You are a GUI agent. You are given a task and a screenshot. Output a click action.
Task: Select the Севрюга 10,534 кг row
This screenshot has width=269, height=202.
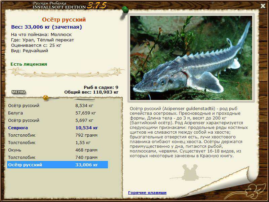[57, 128]
